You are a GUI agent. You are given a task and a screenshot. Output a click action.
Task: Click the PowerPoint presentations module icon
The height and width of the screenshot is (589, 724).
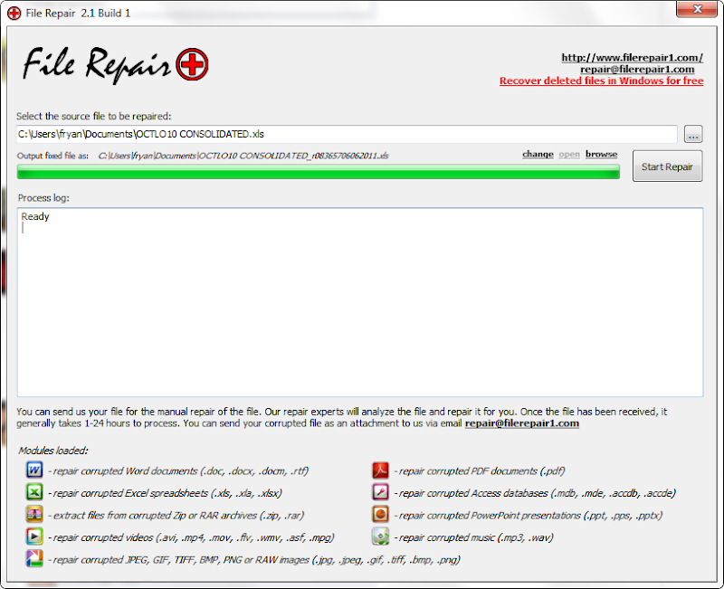(380, 514)
